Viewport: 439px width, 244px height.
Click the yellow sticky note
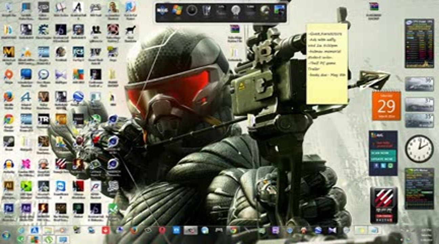[x=327, y=64]
